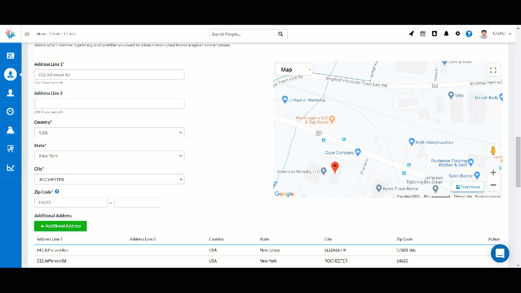
Task: Zoom in the map with plus button
Action: [x=493, y=173]
